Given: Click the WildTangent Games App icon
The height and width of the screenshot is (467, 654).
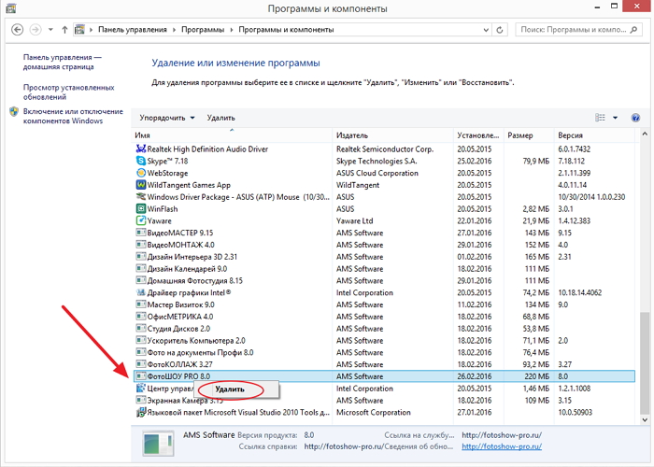Looking at the screenshot, I should coord(141,185).
